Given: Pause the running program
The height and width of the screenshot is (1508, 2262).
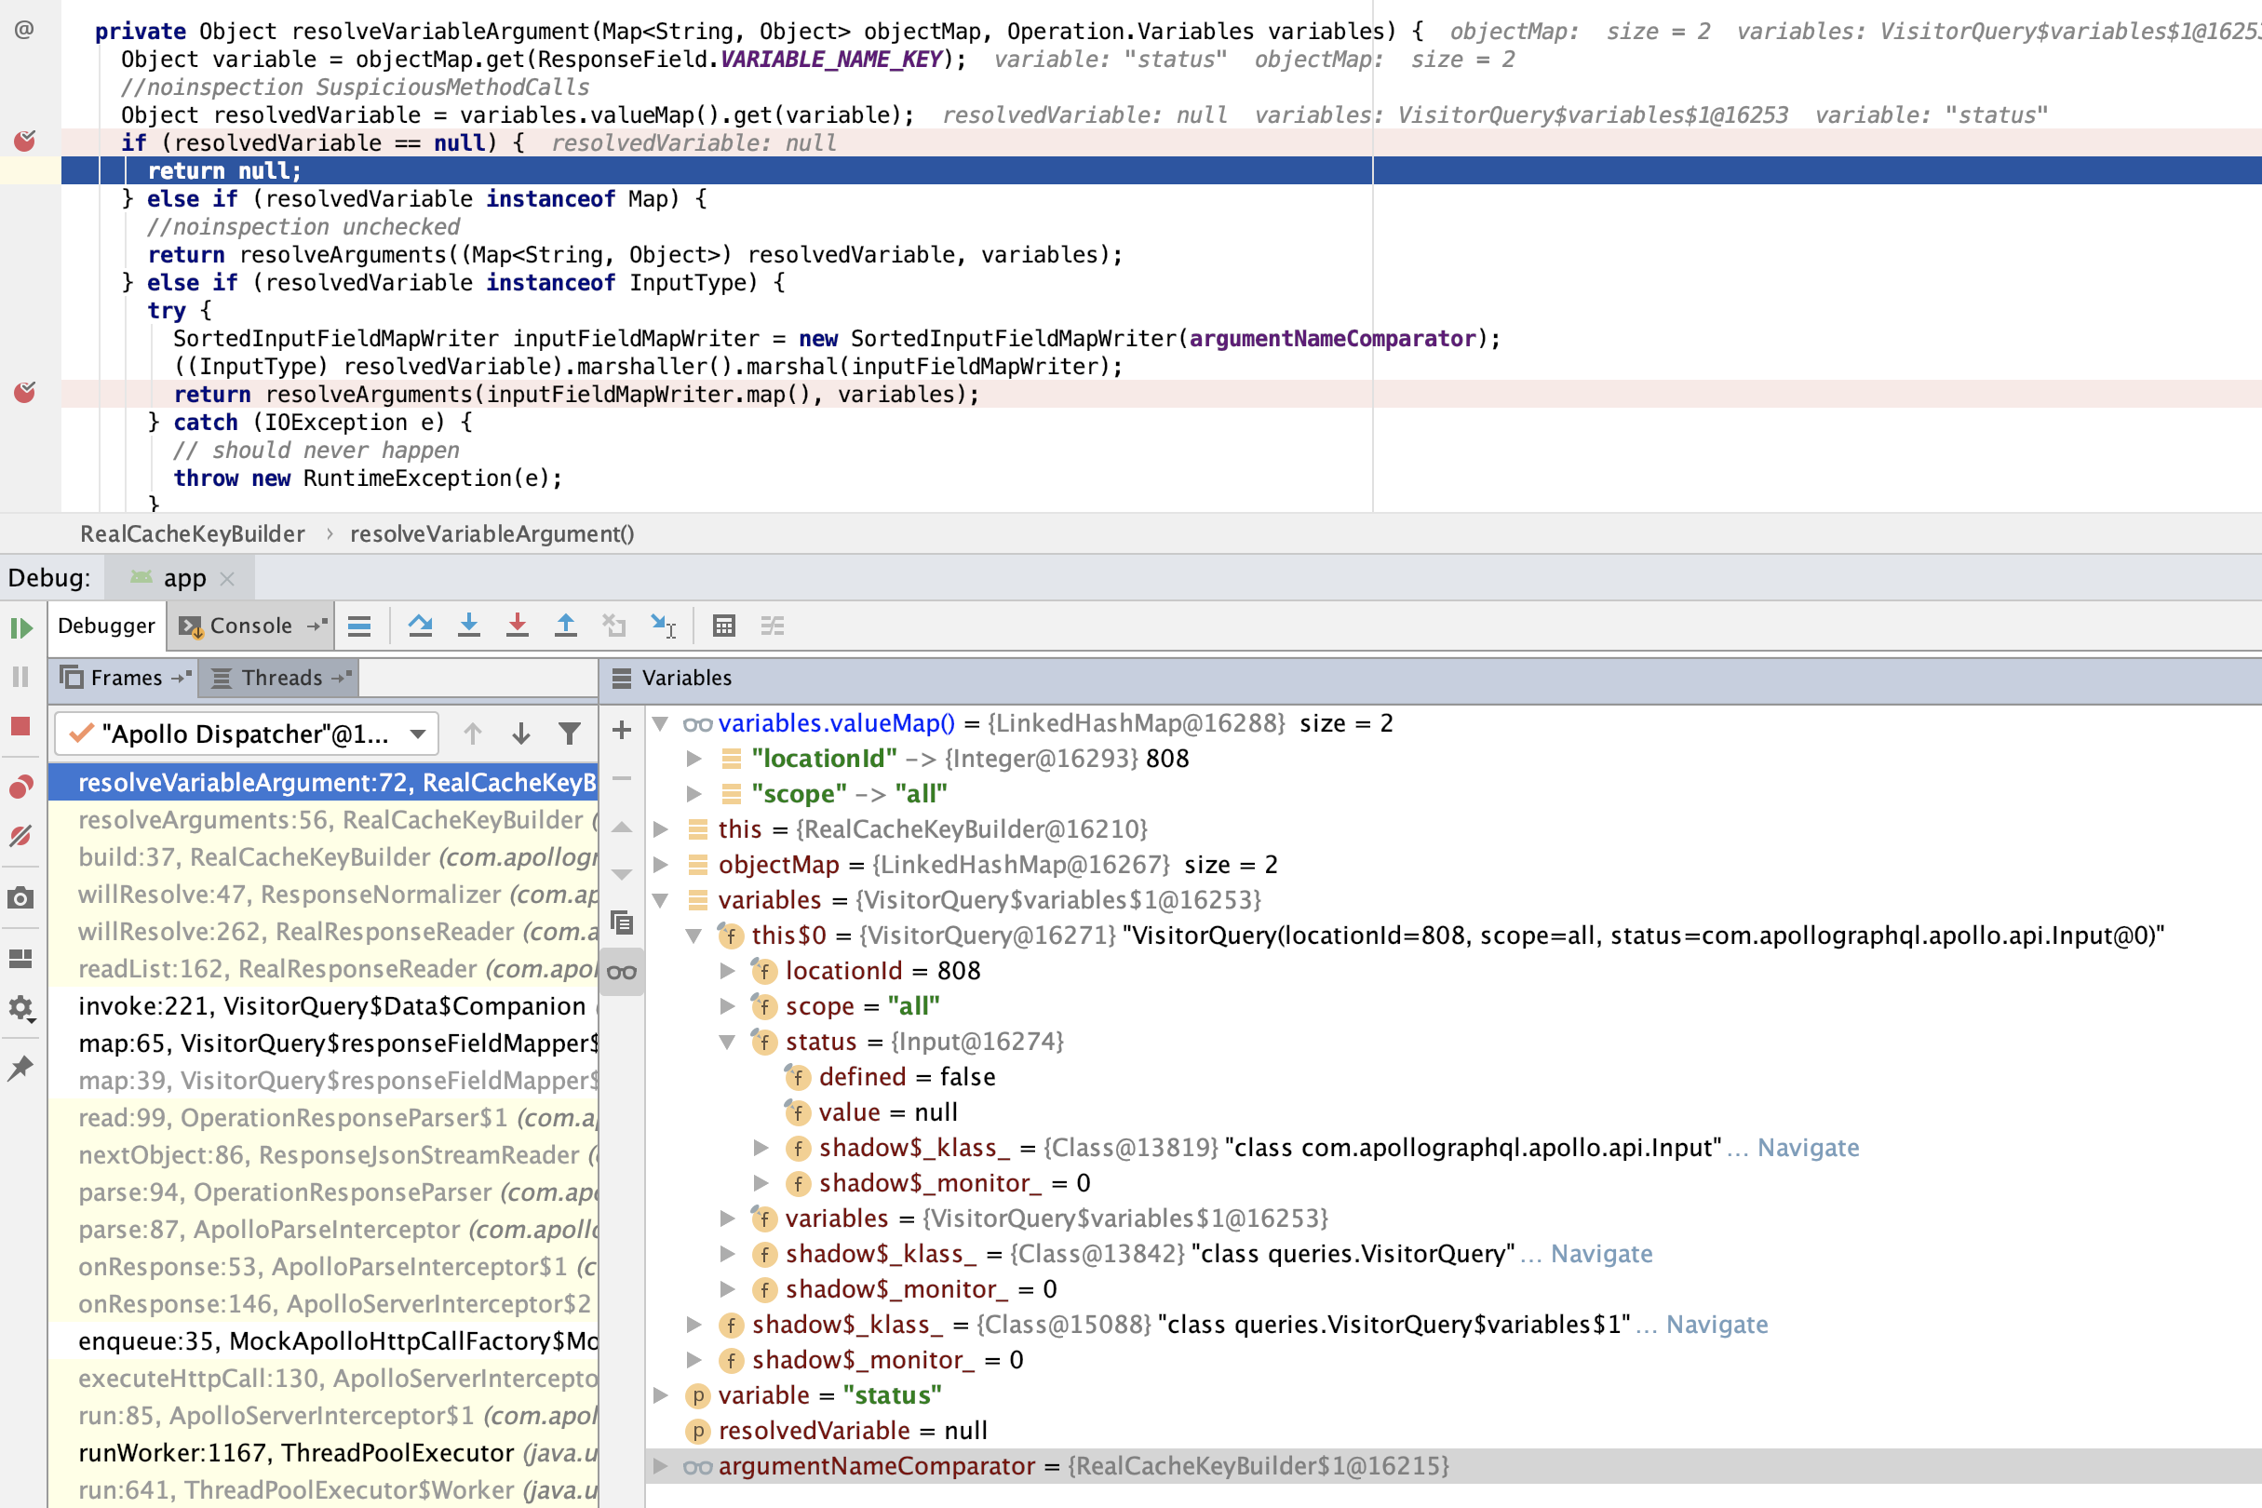Looking at the screenshot, I should 21,676.
